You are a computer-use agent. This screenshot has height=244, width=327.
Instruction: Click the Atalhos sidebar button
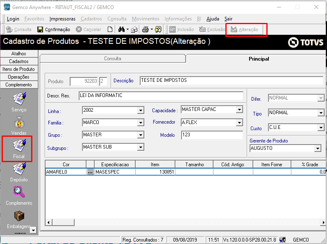(19, 54)
